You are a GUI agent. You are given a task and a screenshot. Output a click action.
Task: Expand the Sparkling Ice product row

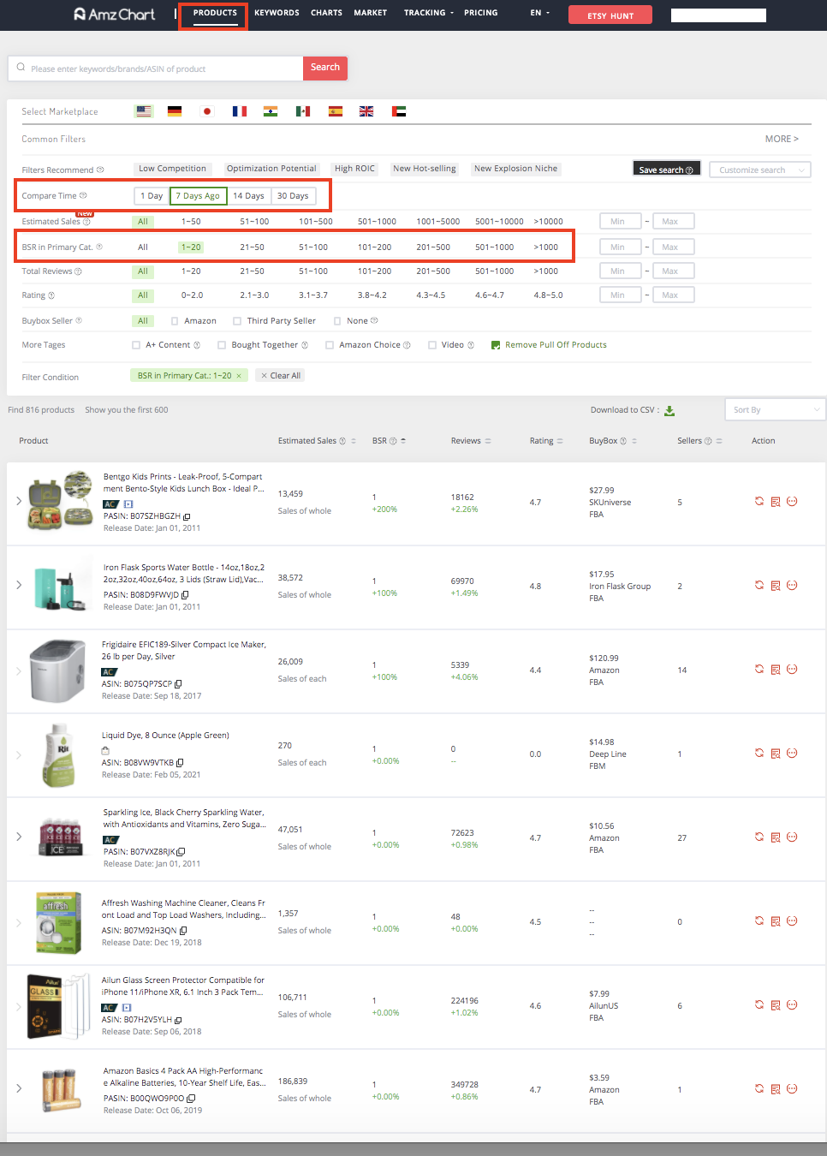(x=19, y=837)
